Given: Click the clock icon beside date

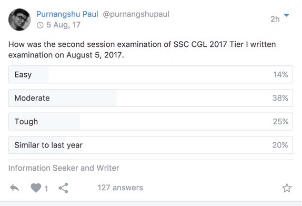Looking at the screenshot, I should coord(40,25).
